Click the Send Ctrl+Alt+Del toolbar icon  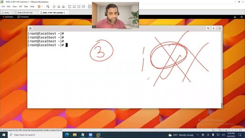pyautogui.click(x=48, y=7)
